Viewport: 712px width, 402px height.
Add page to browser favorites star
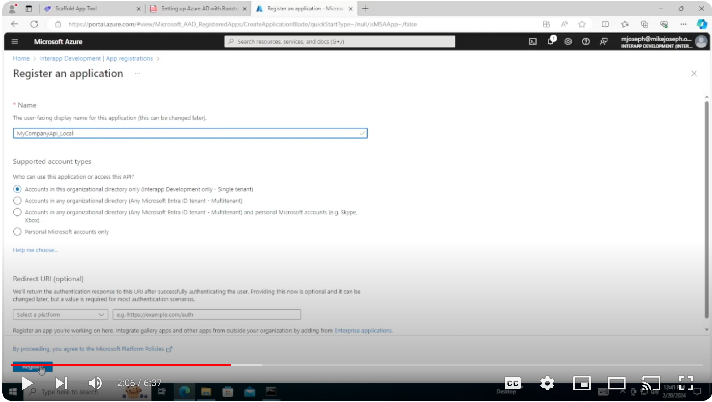[x=582, y=24]
